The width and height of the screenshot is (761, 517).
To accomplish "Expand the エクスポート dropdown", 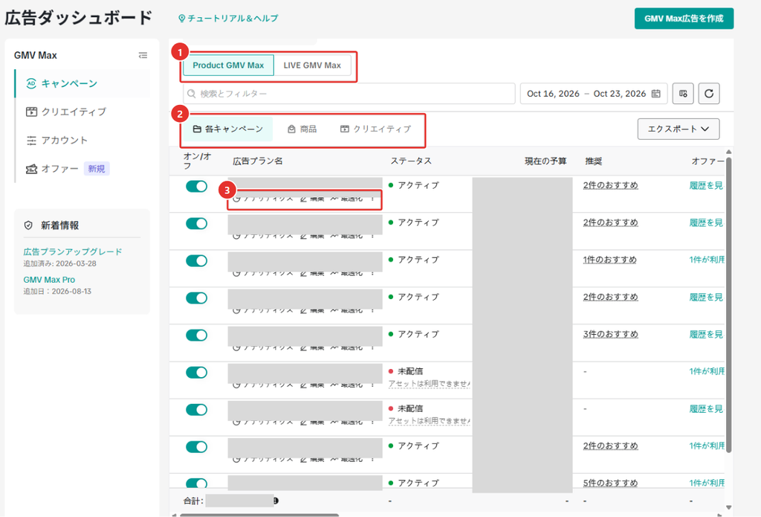I will [678, 129].
